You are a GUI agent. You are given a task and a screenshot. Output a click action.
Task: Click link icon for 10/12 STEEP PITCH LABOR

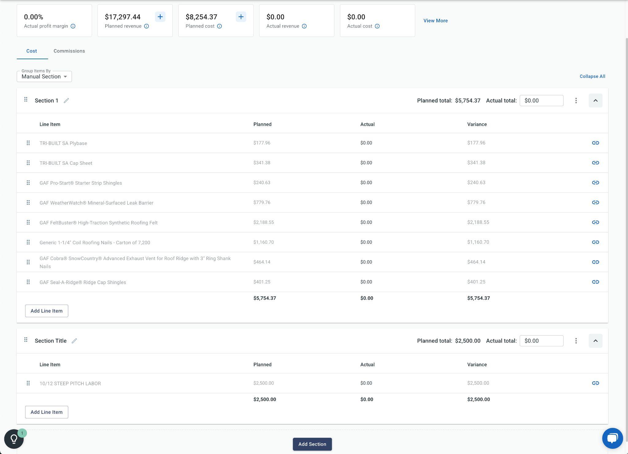595,383
